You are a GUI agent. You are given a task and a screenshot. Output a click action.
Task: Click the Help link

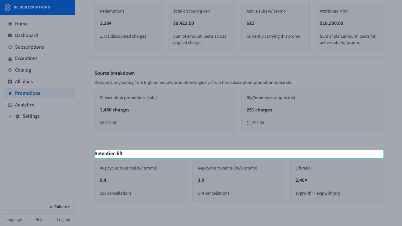click(40, 220)
